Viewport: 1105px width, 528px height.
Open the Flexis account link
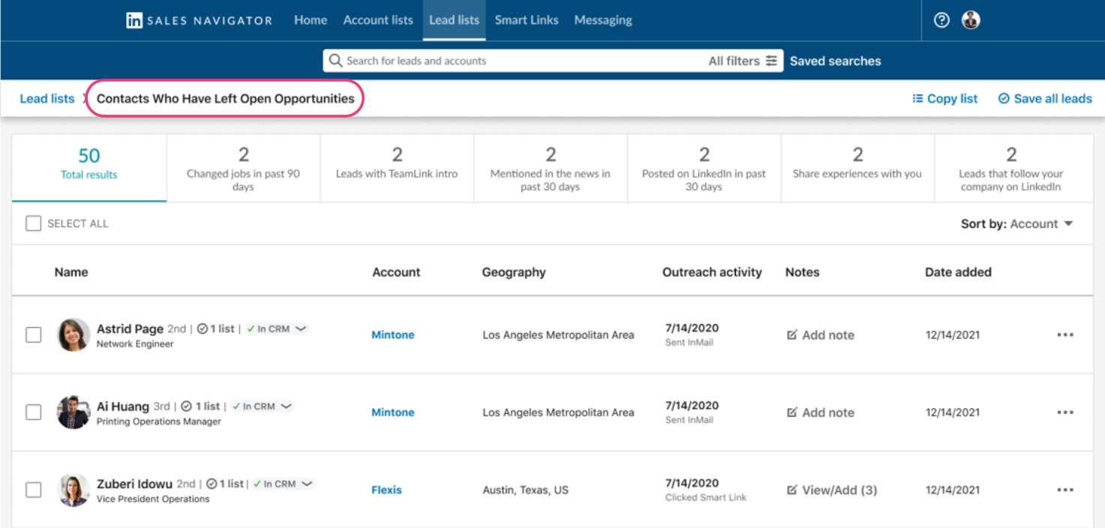pos(387,490)
